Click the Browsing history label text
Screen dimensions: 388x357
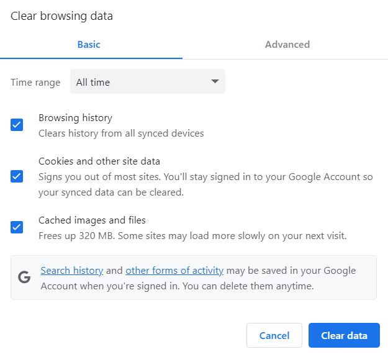pyautogui.click(x=75, y=117)
